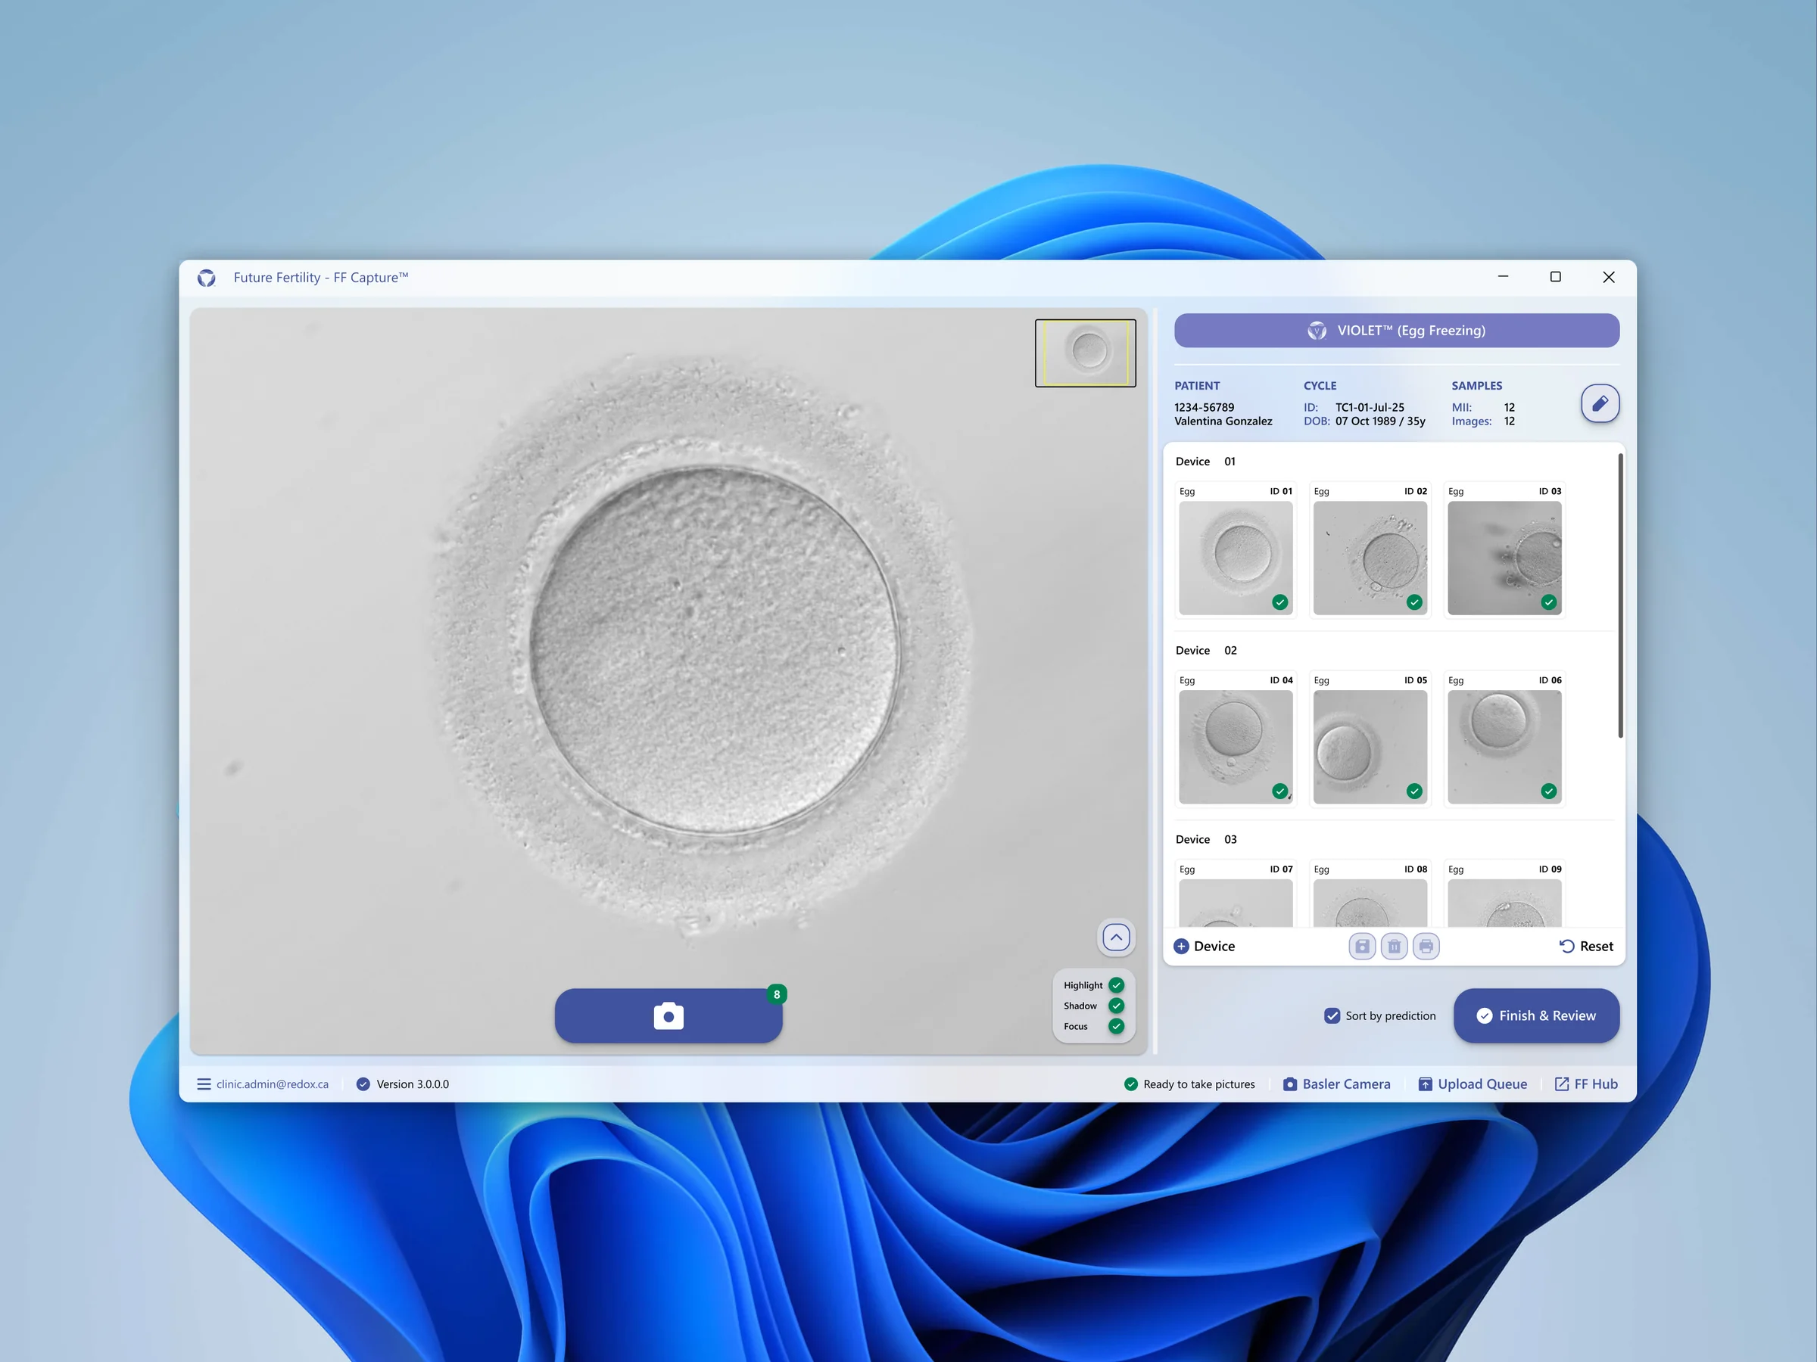The height and width of the screenshot is (1362, 1817).
Task: Click the Version 3.0.0.0 check icon
Action: coord(363,1084)
